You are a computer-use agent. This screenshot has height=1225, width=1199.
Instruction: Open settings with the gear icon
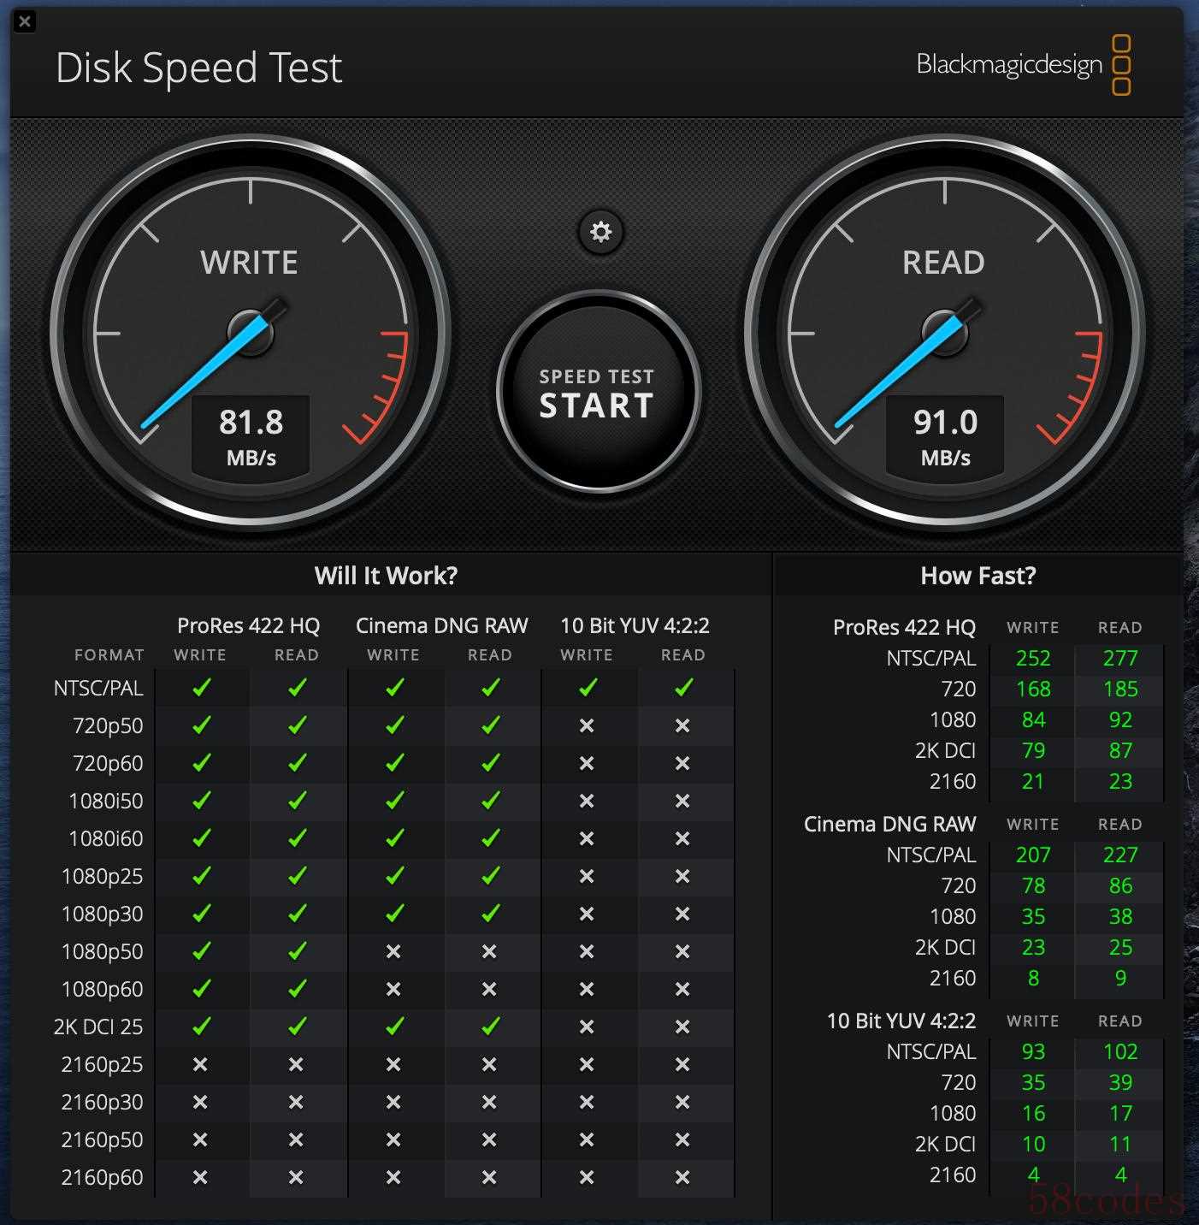(x=601, y=232)
